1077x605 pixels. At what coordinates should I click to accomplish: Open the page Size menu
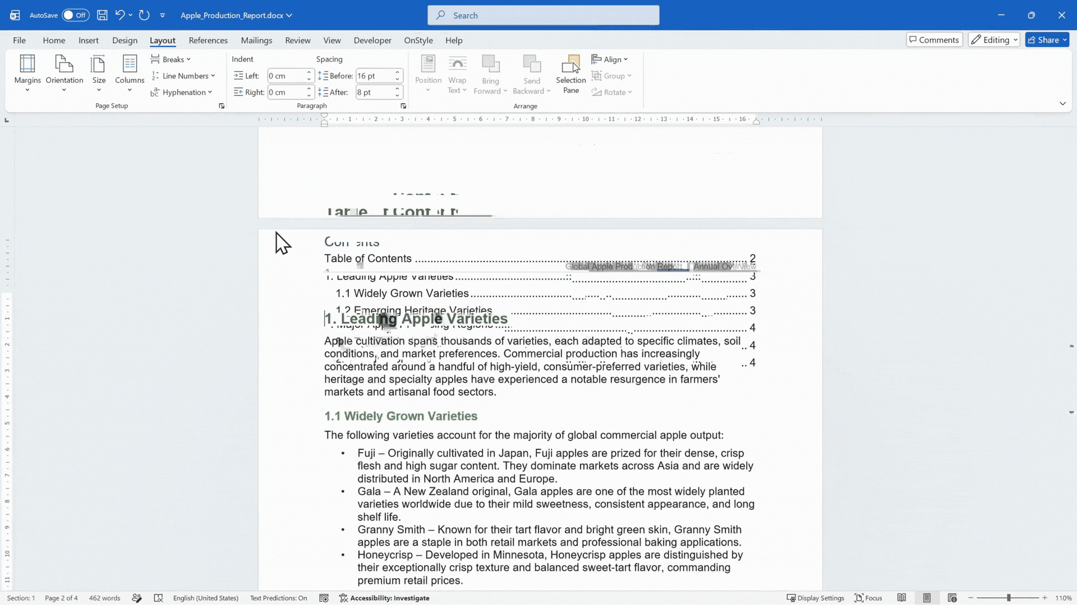coord(99,73)
